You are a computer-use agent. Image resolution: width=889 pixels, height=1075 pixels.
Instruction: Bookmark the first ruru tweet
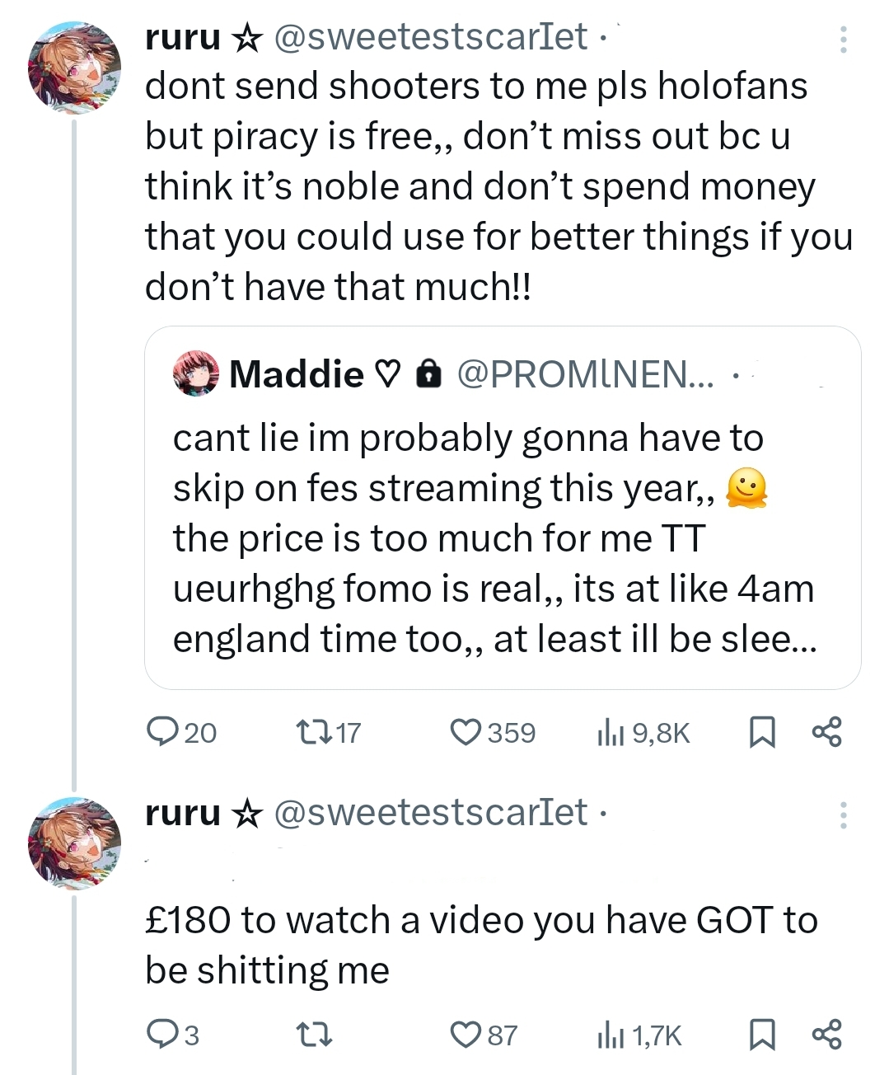pyautogui.click(x=762, y=732)
